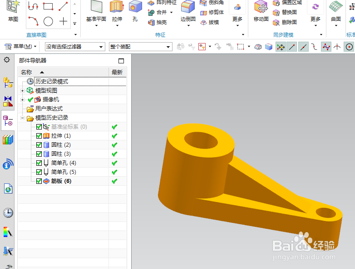Click the 曲面 surface tool
Image resolution: width=355 pixels, height=269 pixels.
(x=336, y=11)
